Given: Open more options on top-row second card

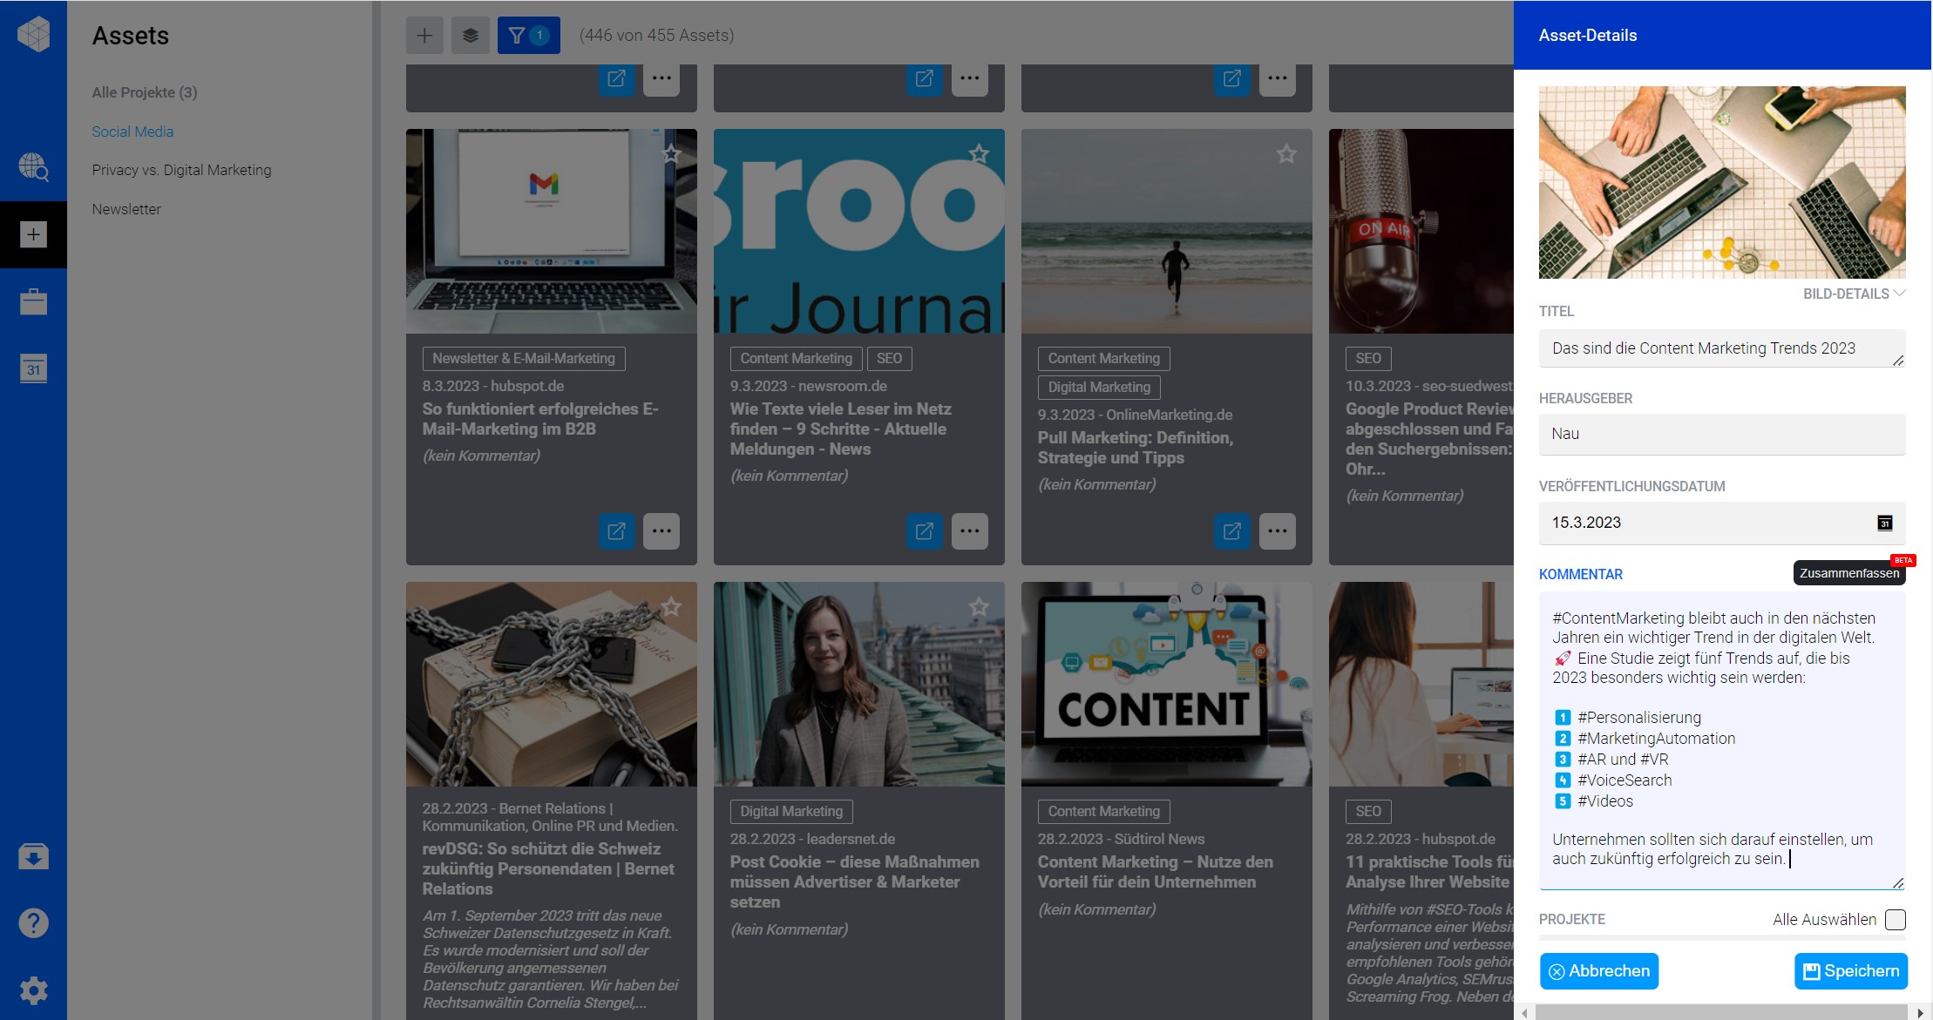Looking at the screenshot, I should tap(970, 79).
